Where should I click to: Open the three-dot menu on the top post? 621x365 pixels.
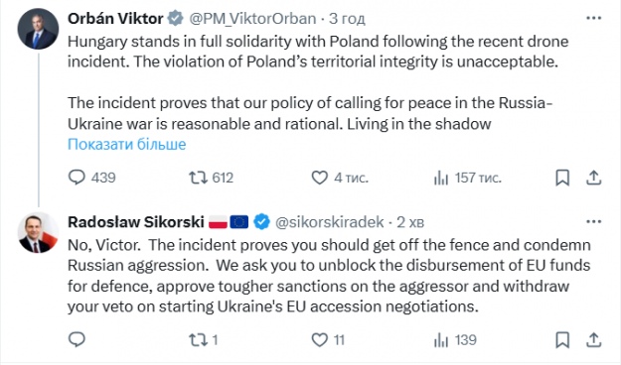593,18
